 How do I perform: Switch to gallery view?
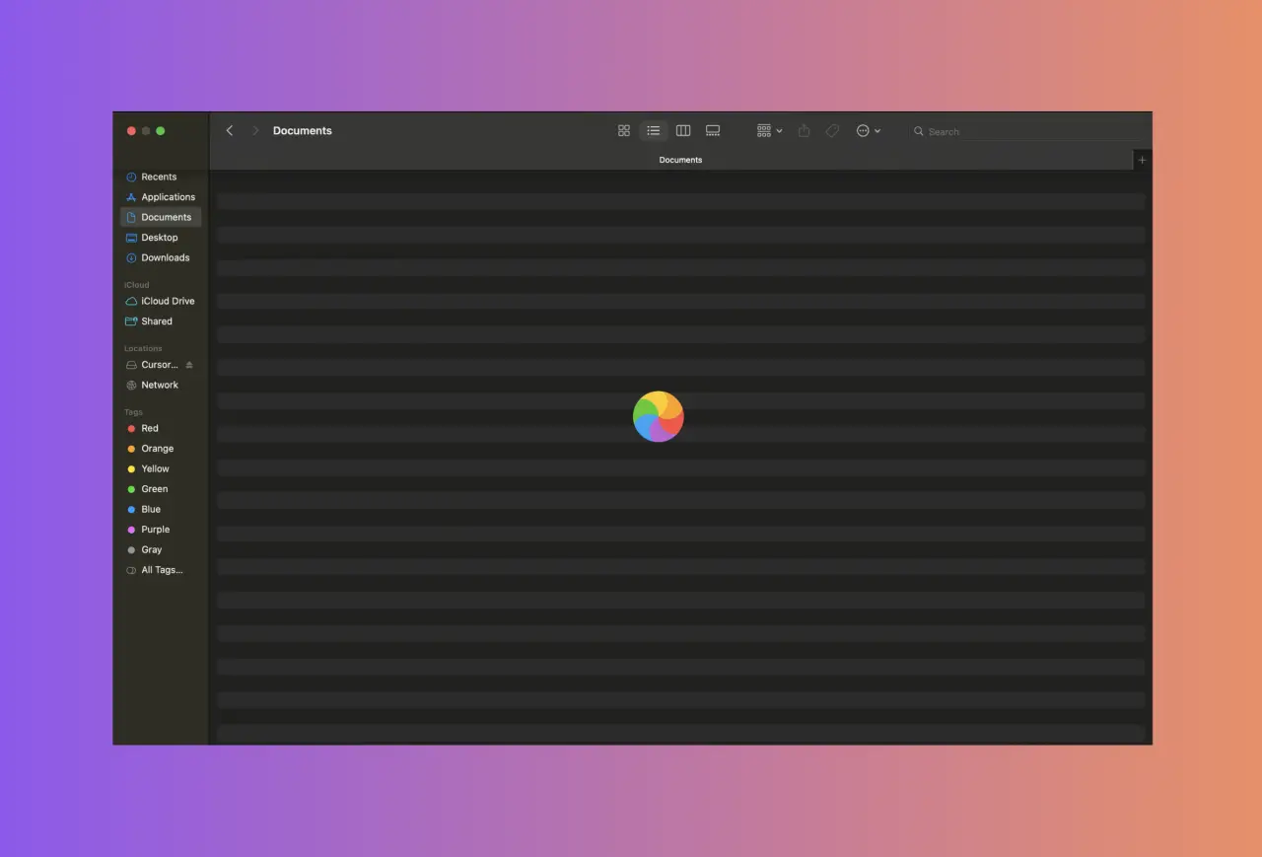tap(713, 130)
